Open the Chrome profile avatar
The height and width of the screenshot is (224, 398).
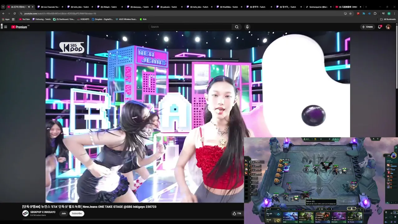click(x=389, y=13)
